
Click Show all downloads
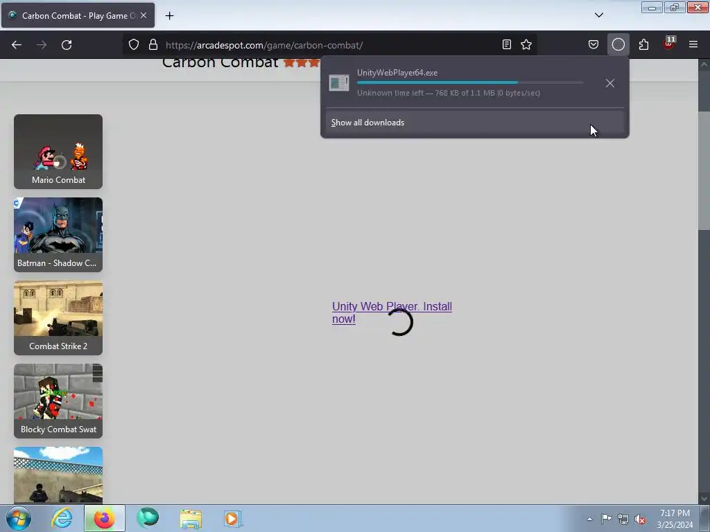coord(474,123)
